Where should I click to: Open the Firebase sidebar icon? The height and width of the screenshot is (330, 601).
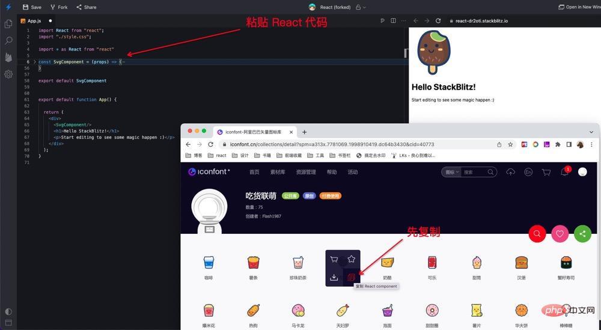pos(8,57)
